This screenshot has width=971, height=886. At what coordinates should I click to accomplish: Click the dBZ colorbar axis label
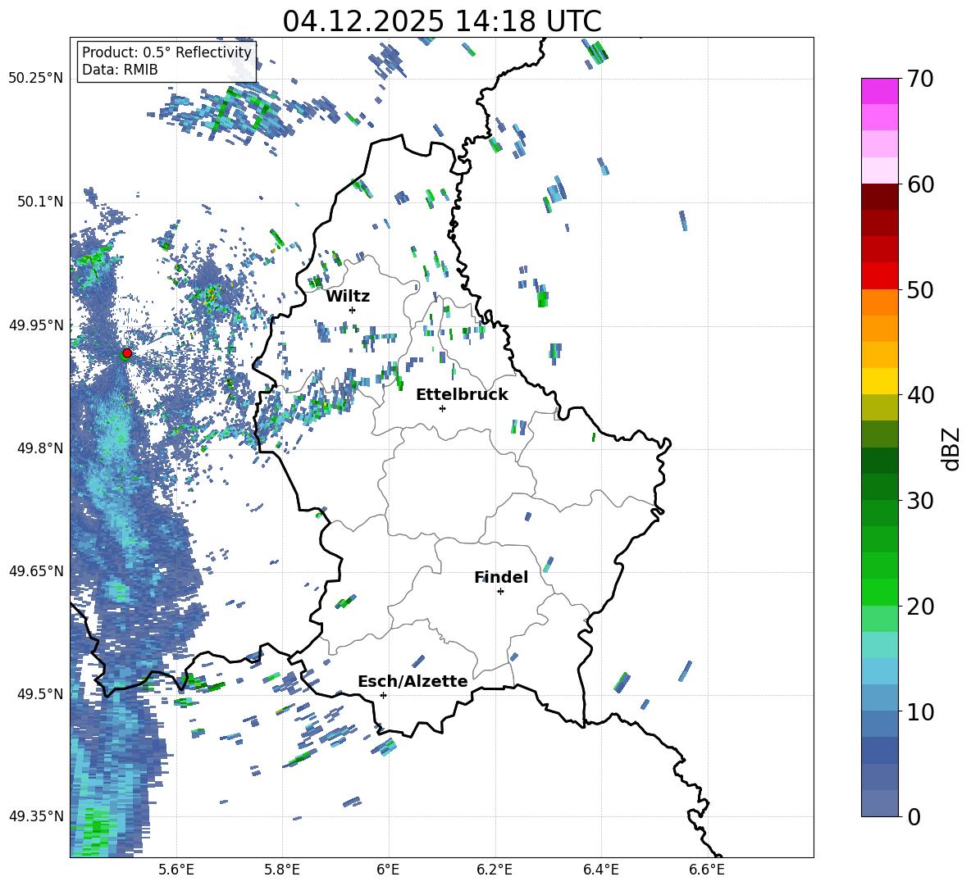952,449
